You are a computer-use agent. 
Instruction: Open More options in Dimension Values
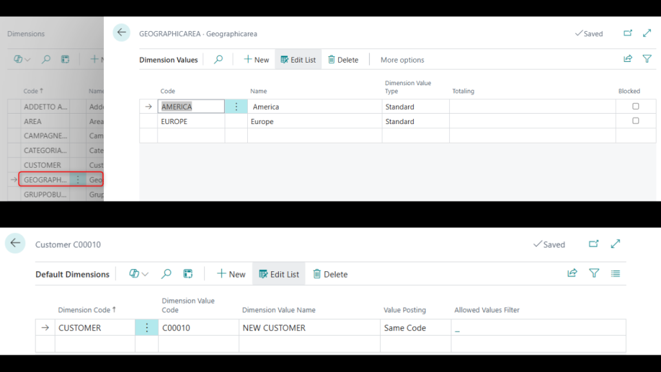click(402, 60)
